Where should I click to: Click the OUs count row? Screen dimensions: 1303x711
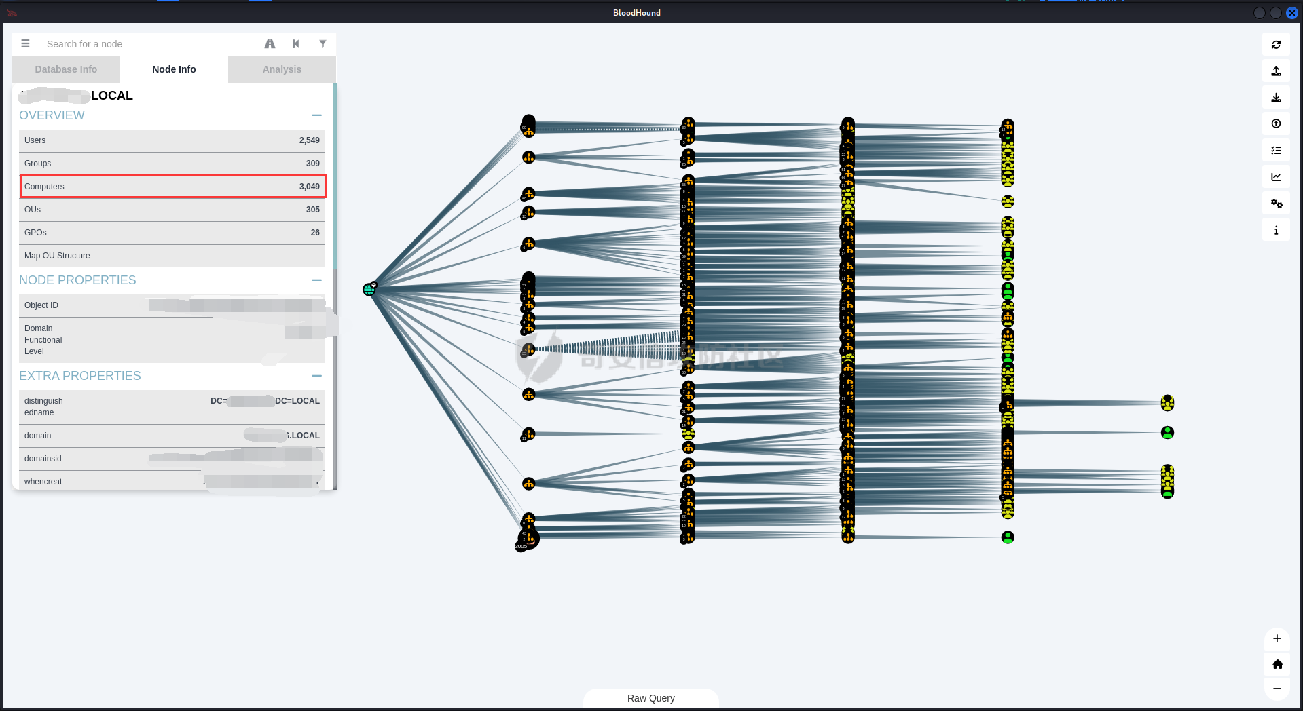pyautogui.click(x=172, y=210)
